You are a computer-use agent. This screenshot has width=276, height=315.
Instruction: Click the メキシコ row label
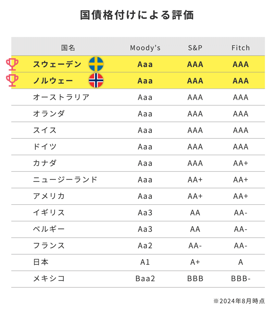point(49,279)
